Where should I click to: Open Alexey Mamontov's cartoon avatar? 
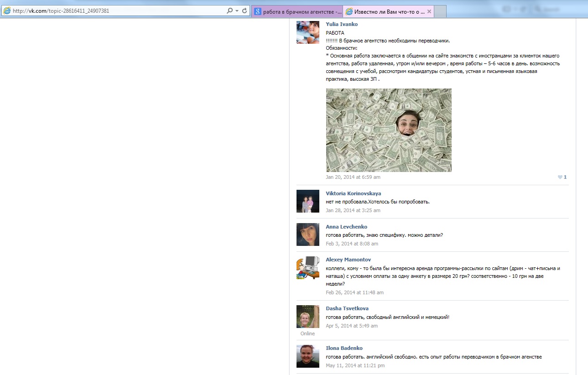pyautogui.click(x=308, y=267)
